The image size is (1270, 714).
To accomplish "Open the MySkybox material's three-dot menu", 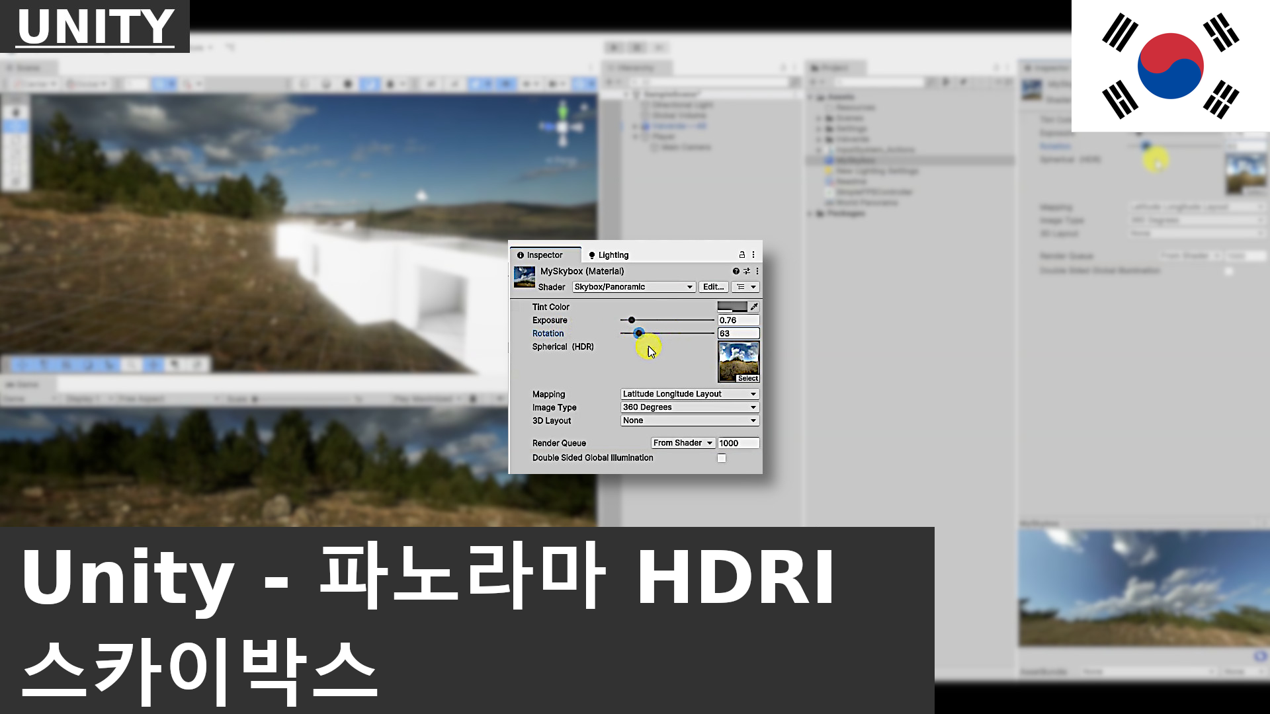I will tap(757, 271).
